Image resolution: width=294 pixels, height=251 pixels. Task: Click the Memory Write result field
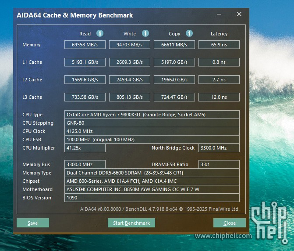click(x=130, y=45)
